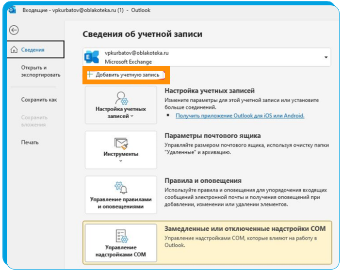Click Добавить учетную запись button
Viewport: 342px width, 272px height.
click(126, 75)
